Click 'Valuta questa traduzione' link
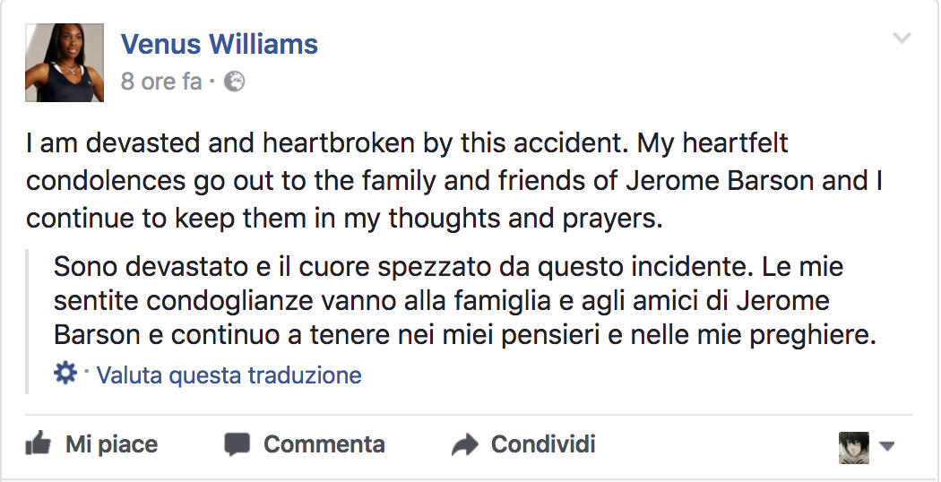This screenshot has height=482, width=941. coord(229,374)
